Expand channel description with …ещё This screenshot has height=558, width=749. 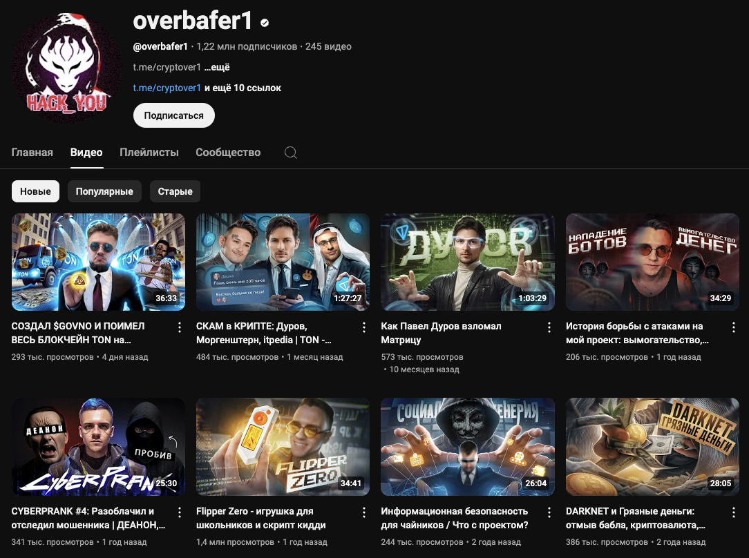click(217, 67)
